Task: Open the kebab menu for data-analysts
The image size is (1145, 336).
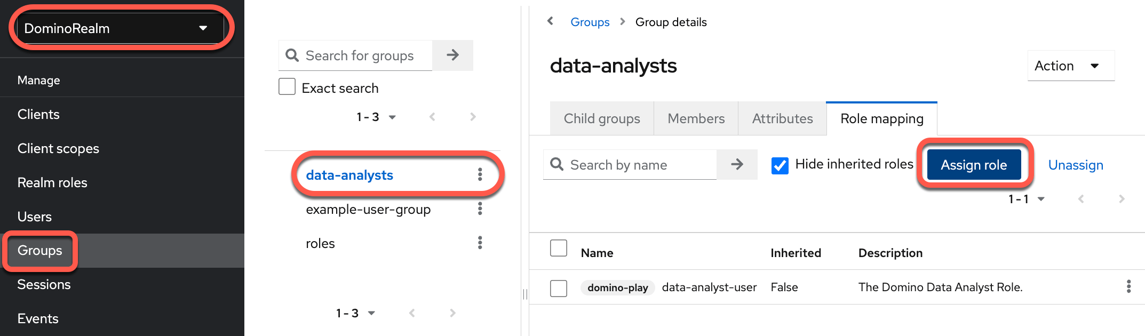Action: pos(480,174)
